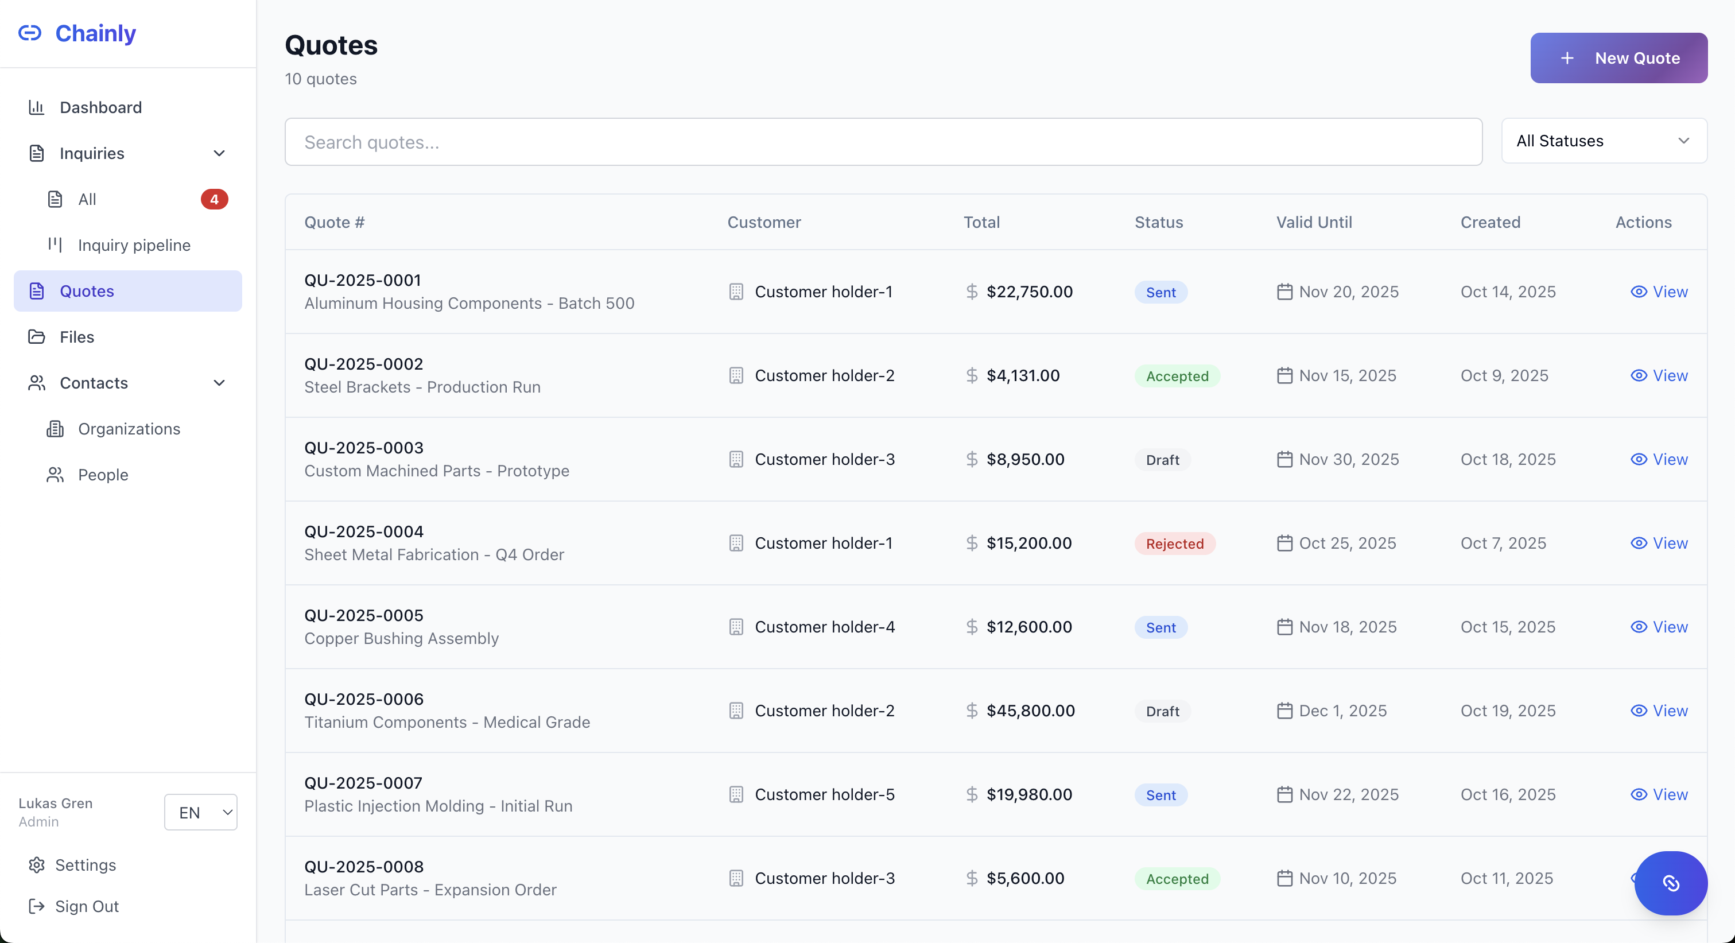The width and height of the screenshot is (1735, 943).
Task: Collapse the Inquiries section chevron
Action: tap(220, 153)
